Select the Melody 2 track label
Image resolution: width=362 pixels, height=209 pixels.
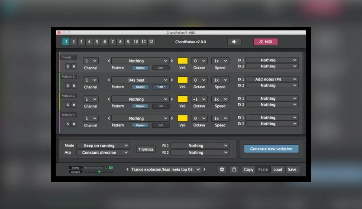68,95
